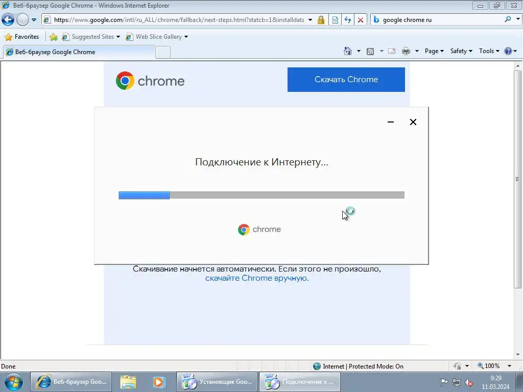Click status bar privacy/popup icon
This screenshot has height=392, width=523.
[x=457, y=366]
